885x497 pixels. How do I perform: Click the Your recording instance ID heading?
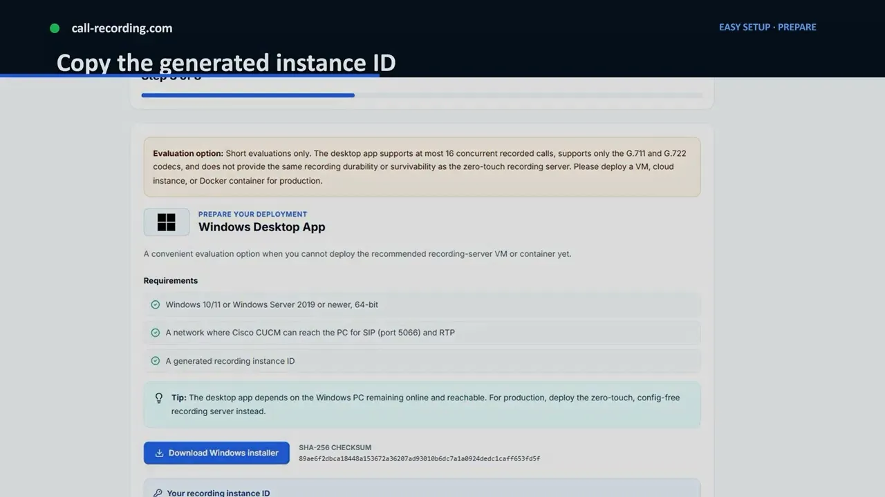218,493
